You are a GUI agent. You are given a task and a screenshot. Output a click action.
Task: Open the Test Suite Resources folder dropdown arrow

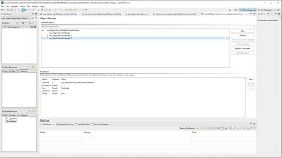(x=36, y=111)
